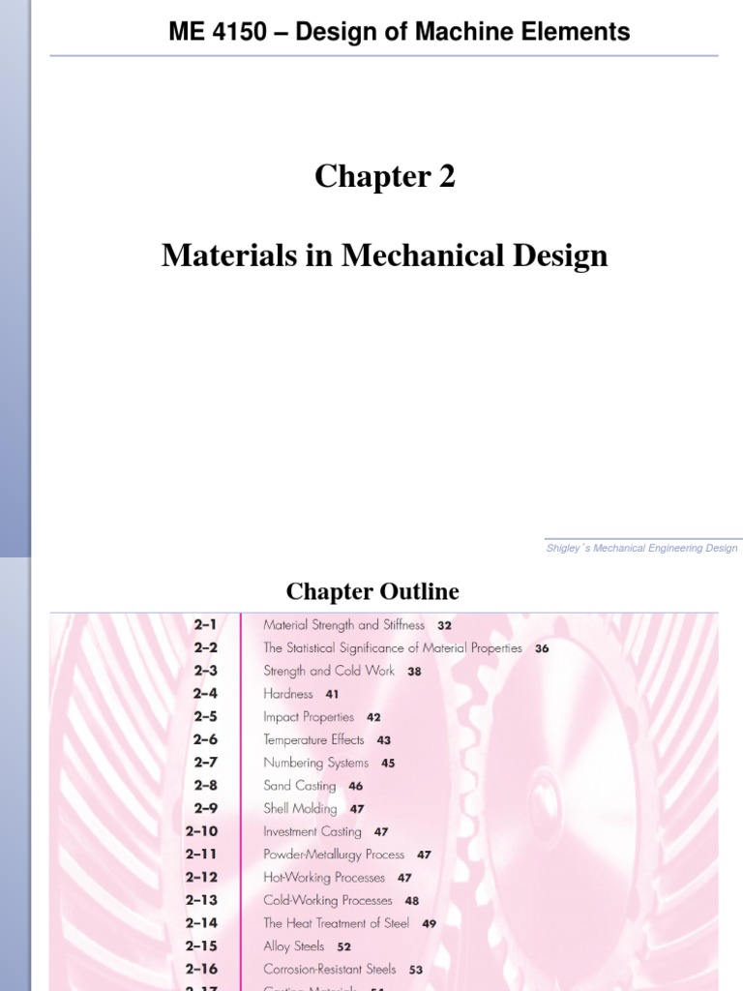Viewport: 743px width, 991px height.
Task: Click page number '48' beside Cold-Working Processes
Action: pos(411,901)
